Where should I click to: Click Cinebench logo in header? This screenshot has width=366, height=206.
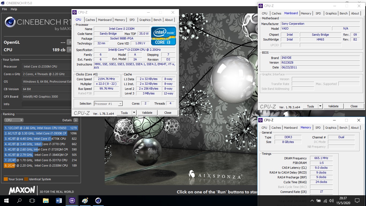pos(10,22)
